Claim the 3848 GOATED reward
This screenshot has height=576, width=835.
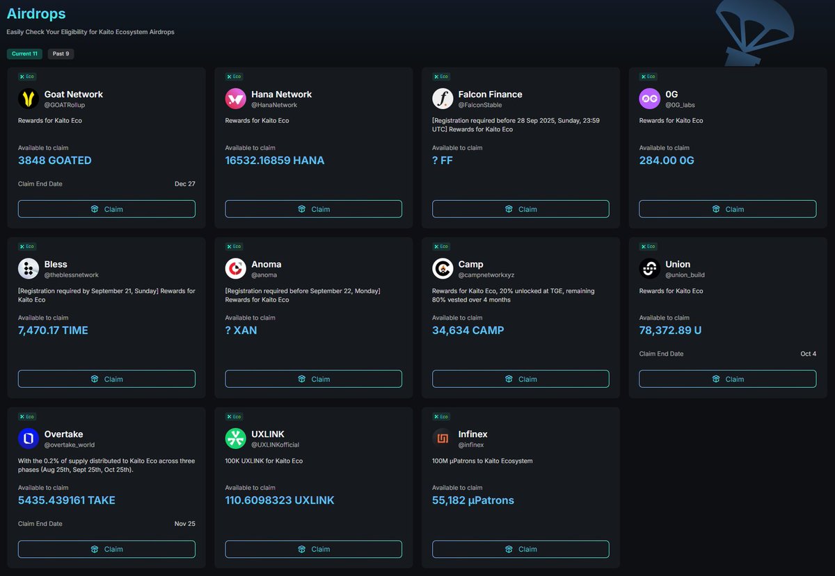point(106,208)
